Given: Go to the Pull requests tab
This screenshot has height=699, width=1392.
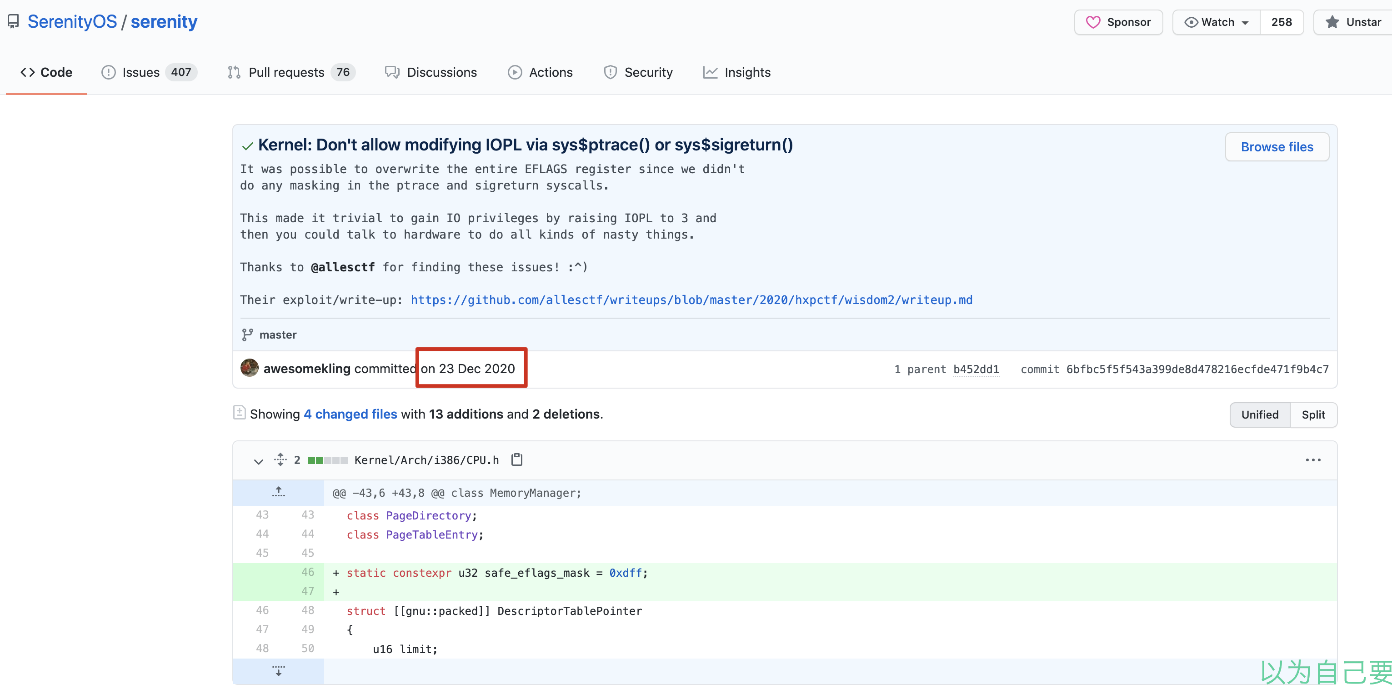Looking at the screenshot, I should [286, 72].
